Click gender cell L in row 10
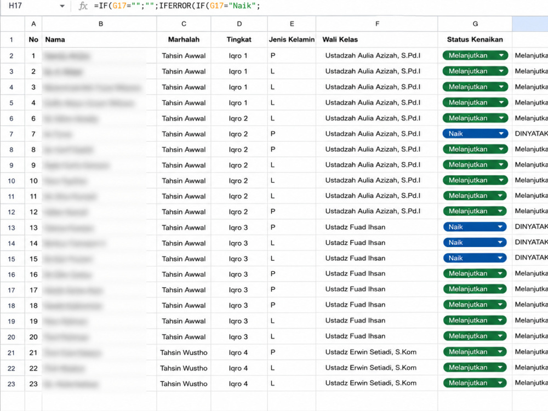Image resolution: width=548 pixels, height=411 pixels. tap(292, 181)
